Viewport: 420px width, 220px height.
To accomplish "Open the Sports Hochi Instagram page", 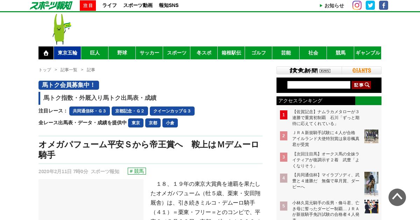I will click(357, 5).
